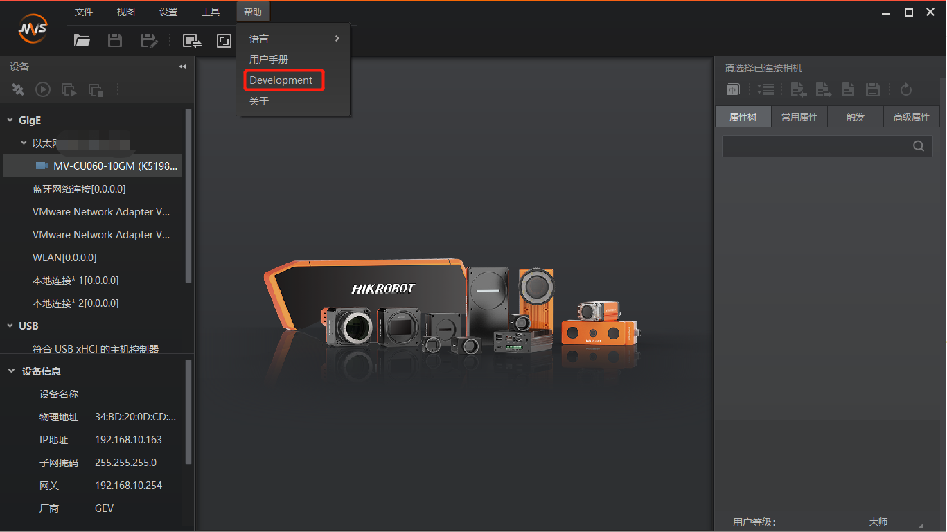Collapse the GigE tree group

coord(10,121)
